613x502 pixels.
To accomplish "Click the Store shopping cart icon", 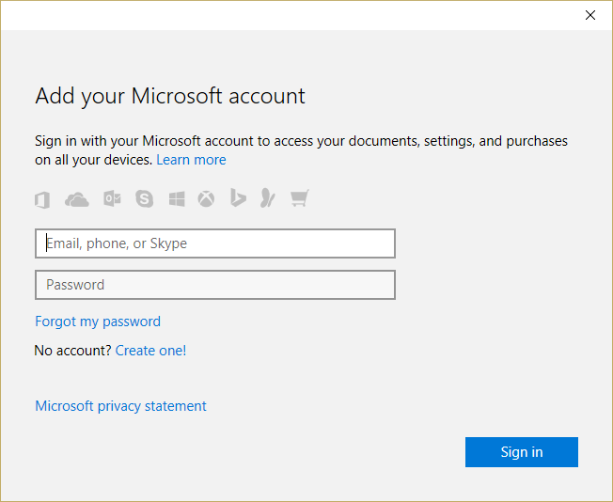I will (300, 199).
